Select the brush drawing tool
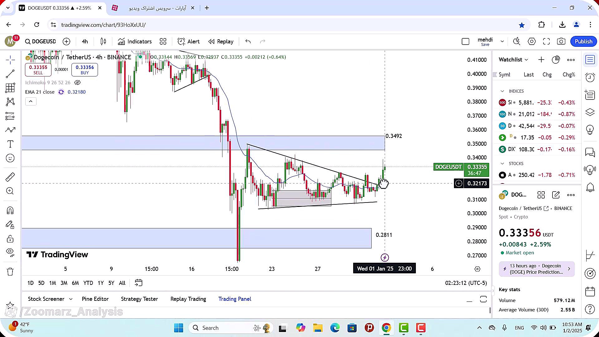The height and width of the screenshot is (337, 599). click(10, 130)
